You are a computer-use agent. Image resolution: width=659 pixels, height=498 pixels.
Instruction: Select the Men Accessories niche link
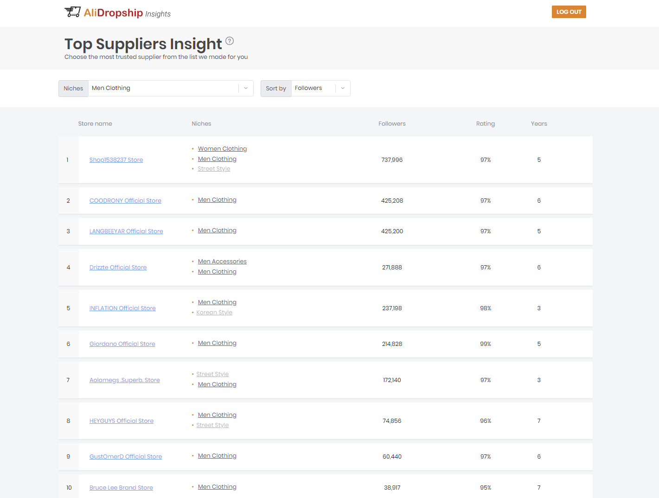(222, 262)
